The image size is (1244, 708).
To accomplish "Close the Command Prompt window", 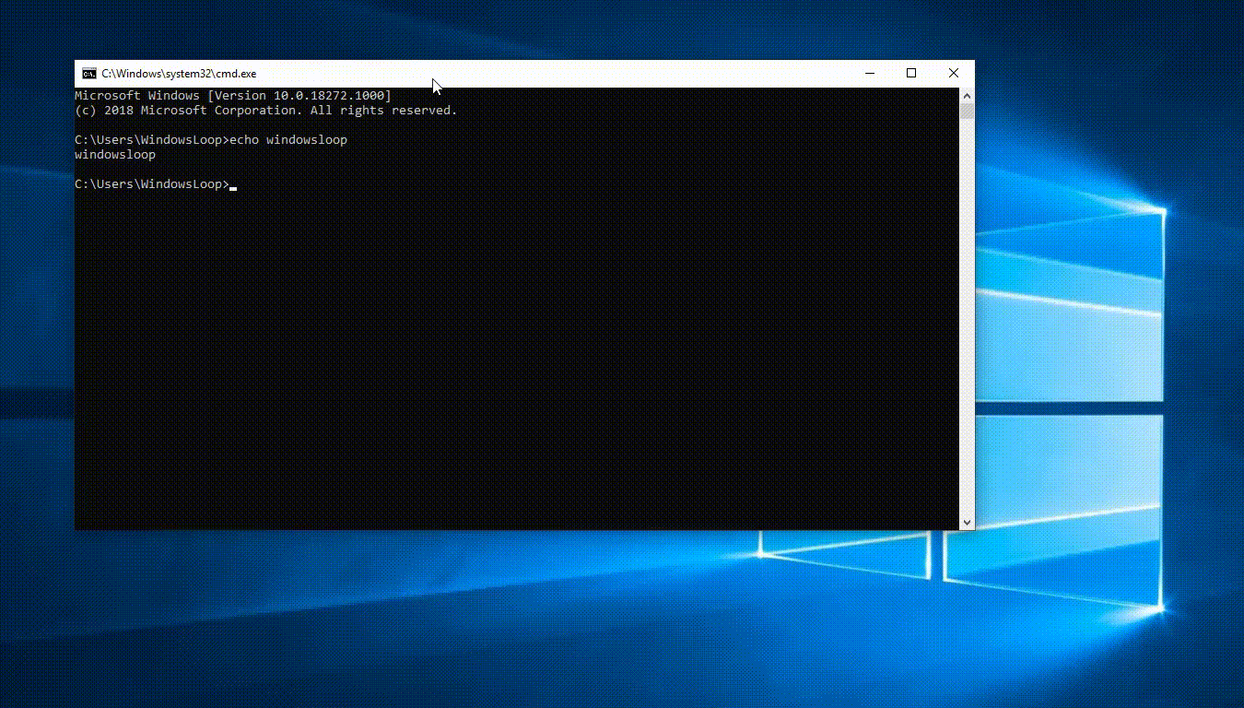I will pos(954,74).
